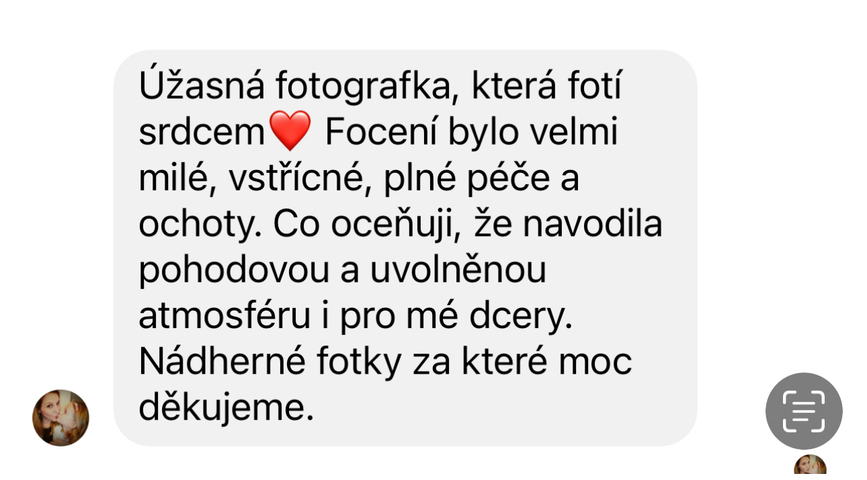This screenshot has width=867, height=480.
Task: Tap the Live Text scan icon
Action: pos(804,411)
